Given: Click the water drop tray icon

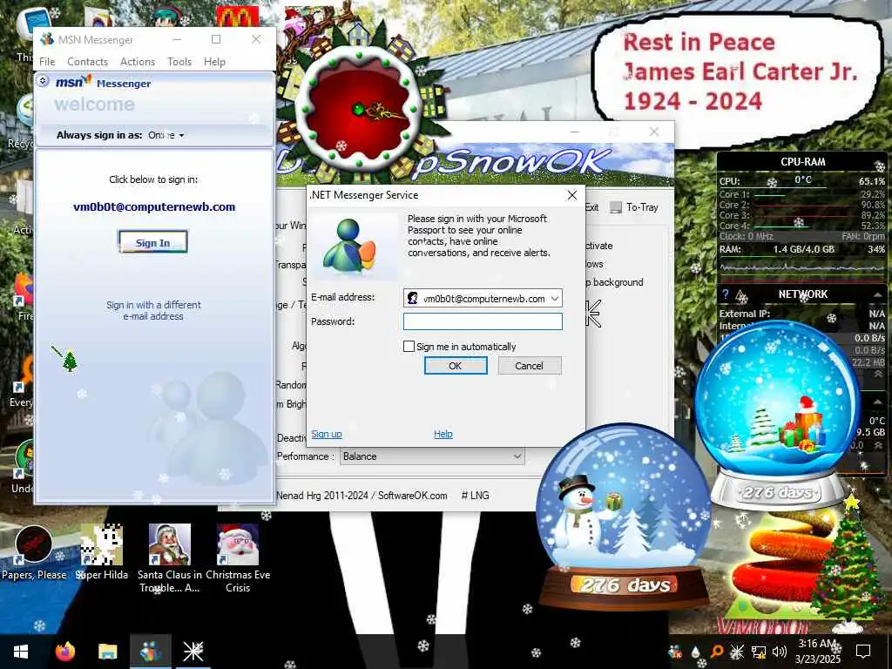Looking at the screenshot, I should click(x=696, y=652).
